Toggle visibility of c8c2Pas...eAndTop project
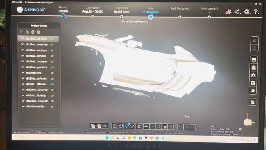 (52, 45)
